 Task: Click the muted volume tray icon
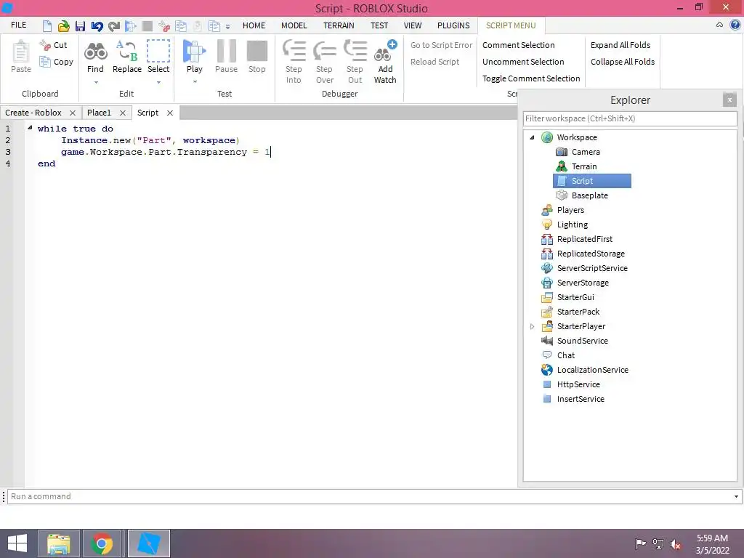pos(675,544)
